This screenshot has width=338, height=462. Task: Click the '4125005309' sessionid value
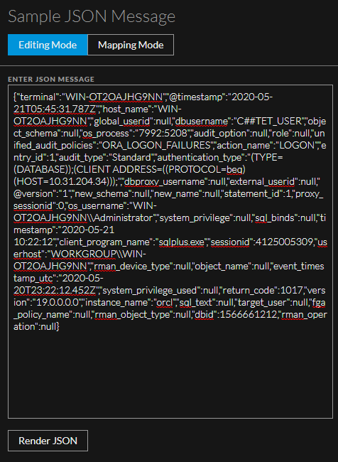point(284,242)
